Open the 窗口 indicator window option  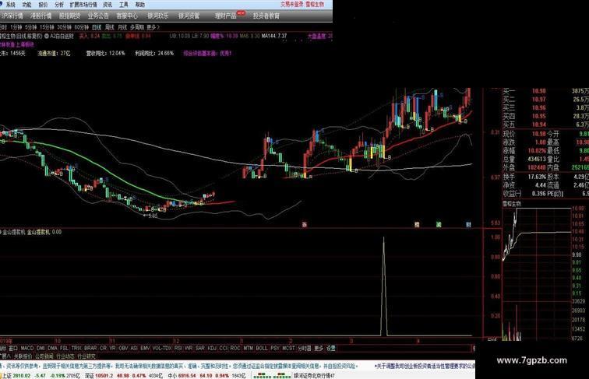pos(13,348)
